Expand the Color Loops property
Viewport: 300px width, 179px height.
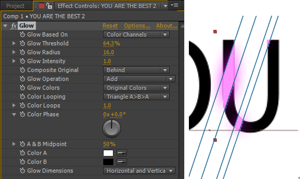(x=14, y=105)
